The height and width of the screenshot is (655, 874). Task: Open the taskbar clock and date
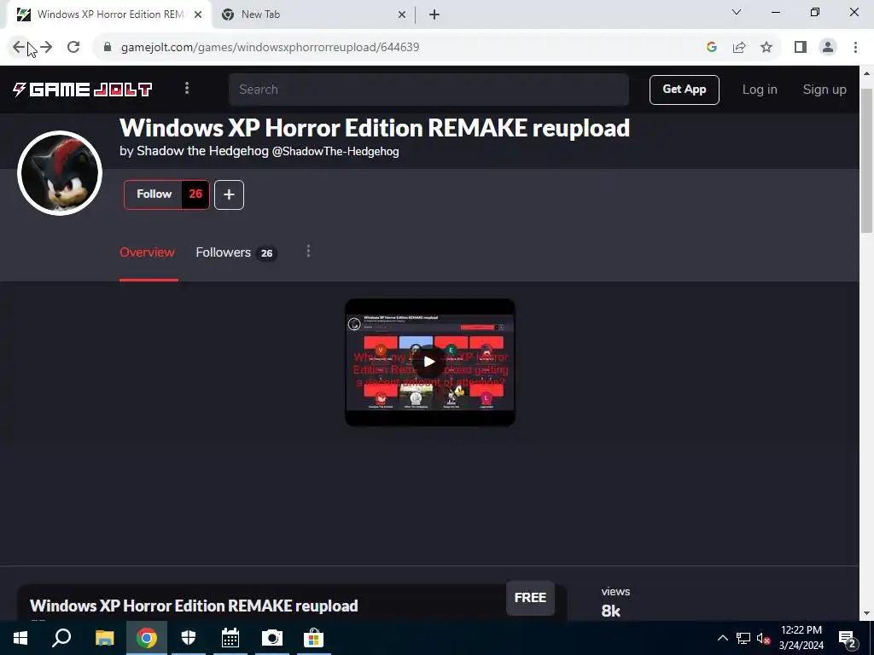click(x=801, y=638)
